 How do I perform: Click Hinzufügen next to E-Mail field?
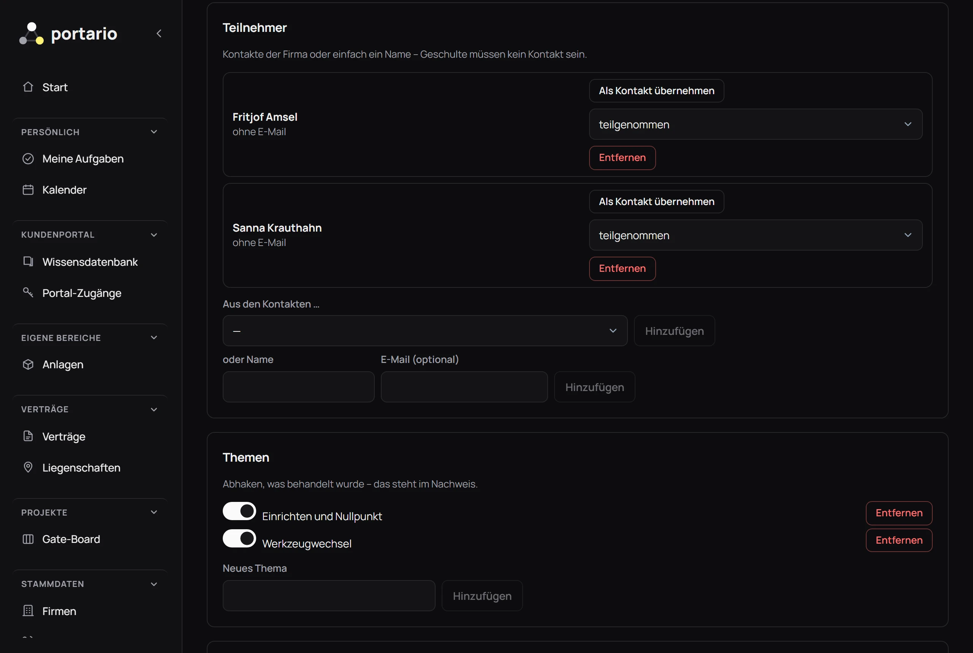click(x=594, y=387)
